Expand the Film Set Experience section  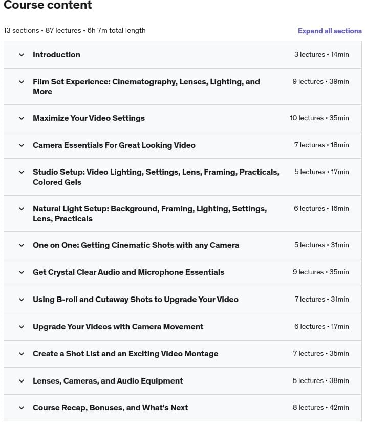[146, 87]
